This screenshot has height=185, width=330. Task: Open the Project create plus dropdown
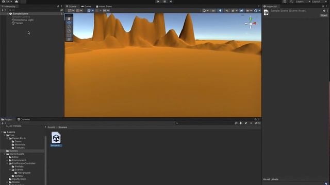pos(4,123)
